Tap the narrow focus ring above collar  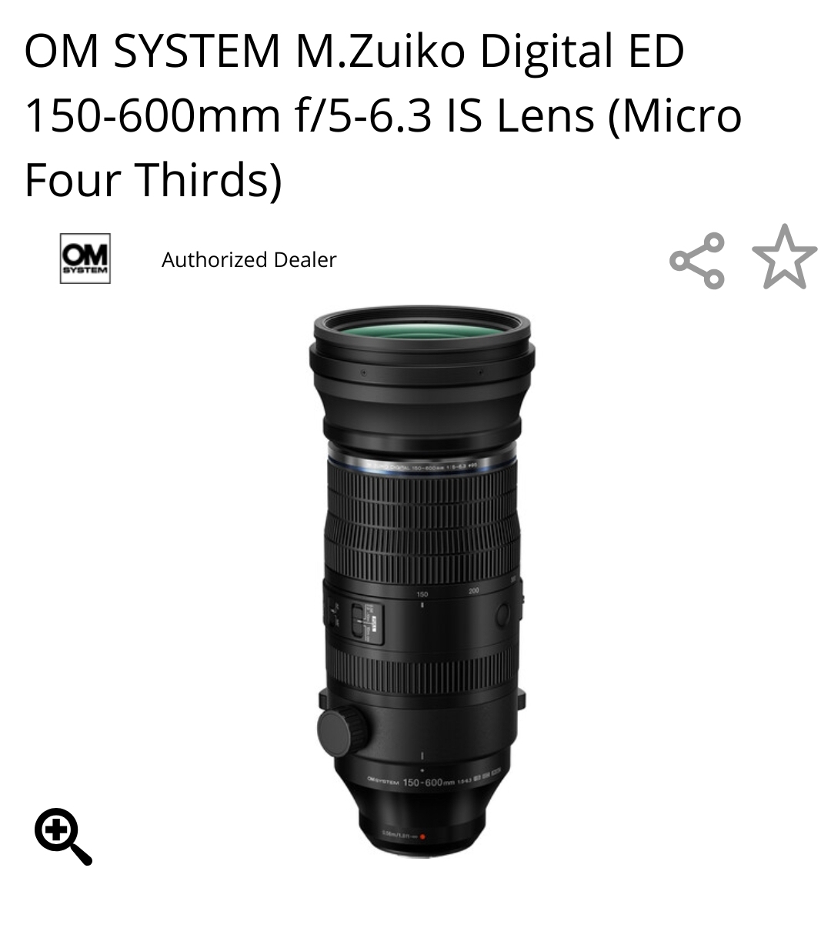tap(422, 671)
